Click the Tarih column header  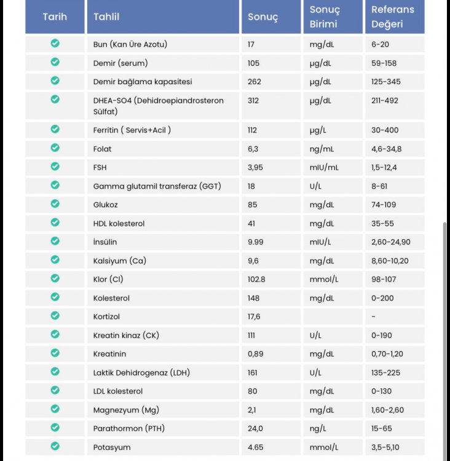tap(55, 17)
